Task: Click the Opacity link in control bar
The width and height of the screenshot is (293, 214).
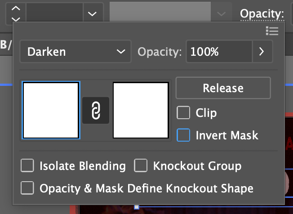Action: coord(262,13)
